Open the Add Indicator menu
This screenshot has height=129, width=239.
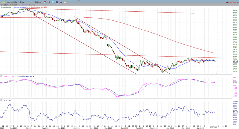12,2
